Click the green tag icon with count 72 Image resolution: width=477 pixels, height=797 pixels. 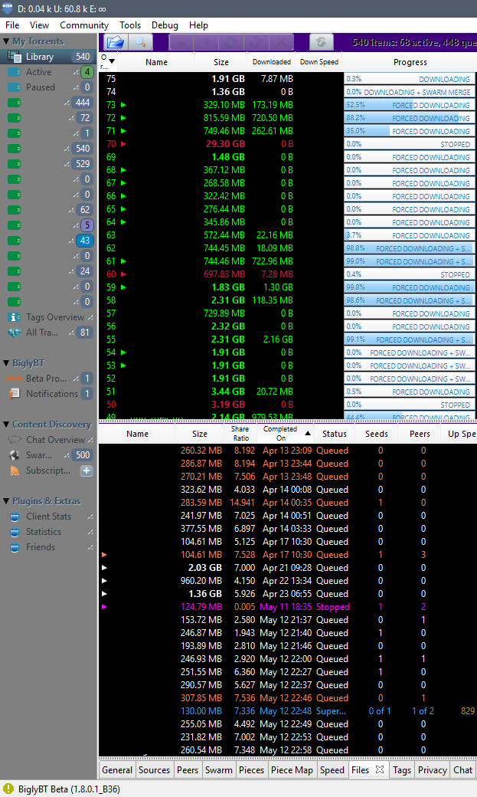[x=15, y=118]
